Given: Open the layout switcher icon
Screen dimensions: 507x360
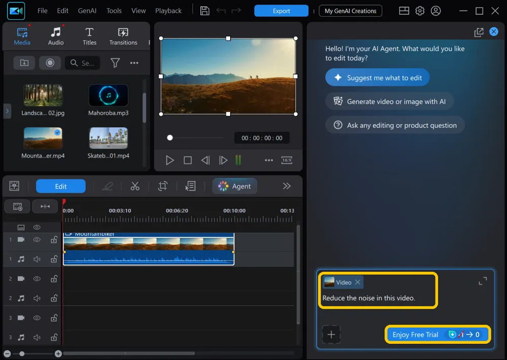Looking at the screenshot, I should (404, 11).
